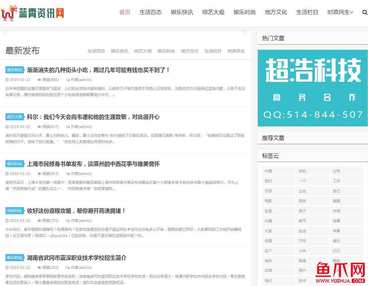Screen dimensions: 368x286
Task: Click the author icon beside admin on first article
Action: pyautogui.click(x=68, y=79)
